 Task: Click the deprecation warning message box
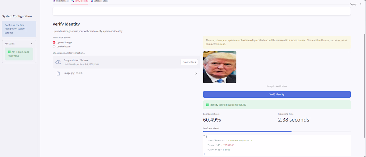click(x=277, y=42)
